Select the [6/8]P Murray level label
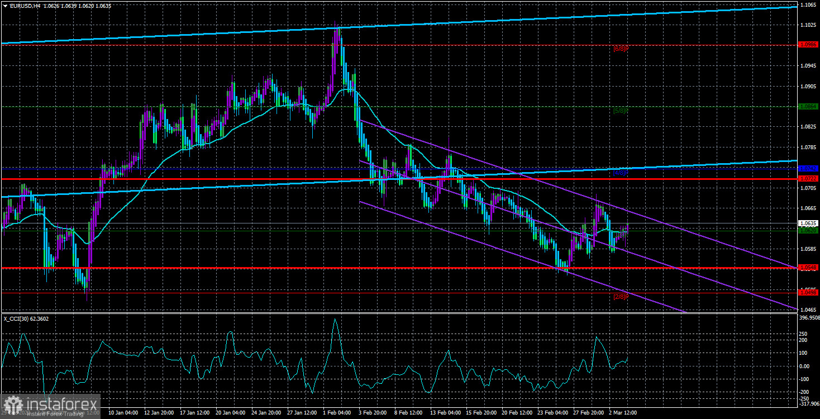 pos(621,49)
